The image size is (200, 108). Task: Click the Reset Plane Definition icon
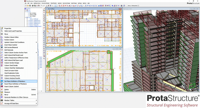tap(2, 84)
